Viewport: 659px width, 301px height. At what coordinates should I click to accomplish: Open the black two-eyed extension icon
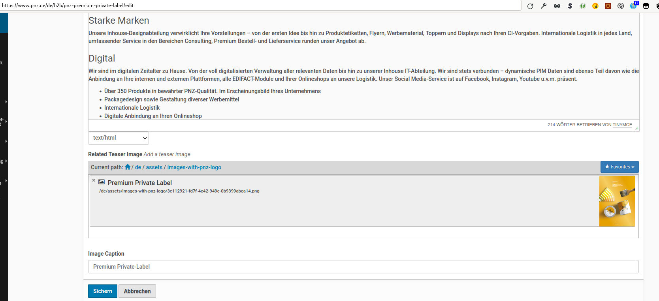[646, 6]
